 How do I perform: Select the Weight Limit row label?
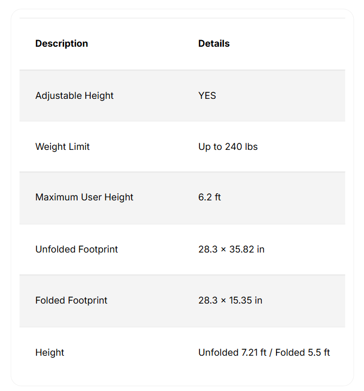click(x=62, y=147)
